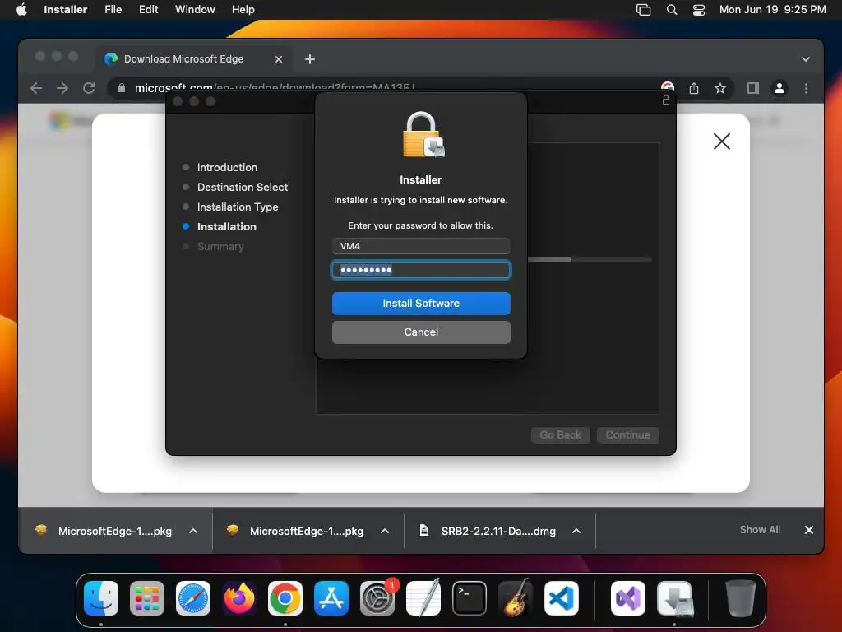Screen dimensions: 842x632
Task: Open the Apple menu
Action: coord(21,10)
